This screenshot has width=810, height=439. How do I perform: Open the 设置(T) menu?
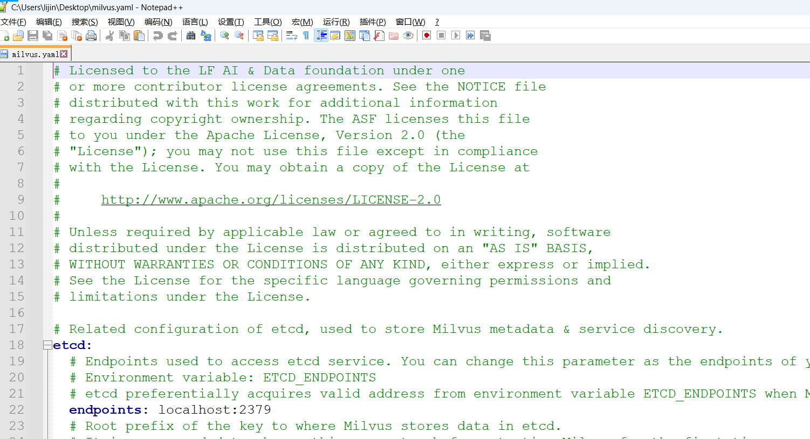tap(231, 22)
